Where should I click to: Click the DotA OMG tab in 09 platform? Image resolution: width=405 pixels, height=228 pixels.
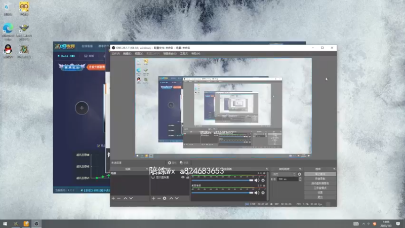click(x=66, y=56)
